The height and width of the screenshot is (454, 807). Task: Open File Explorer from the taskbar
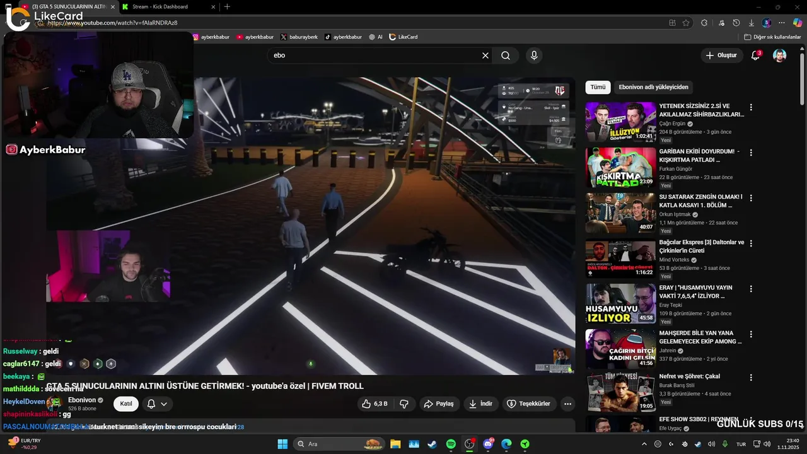[395, 444]
